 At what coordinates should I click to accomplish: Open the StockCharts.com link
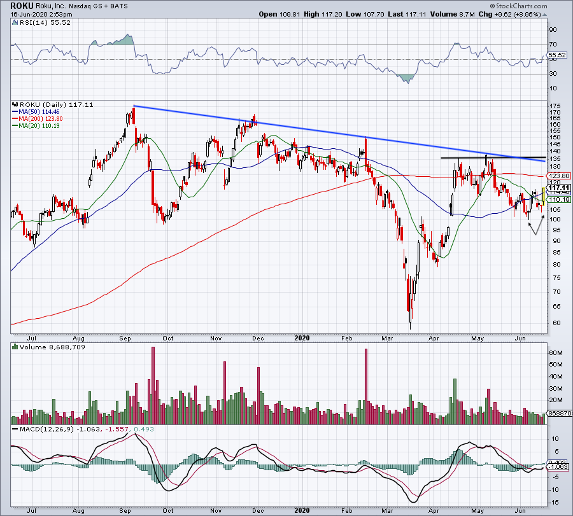(521, 6)
